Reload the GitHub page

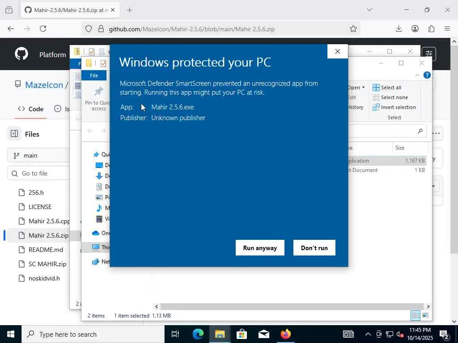tap(43, 29)
